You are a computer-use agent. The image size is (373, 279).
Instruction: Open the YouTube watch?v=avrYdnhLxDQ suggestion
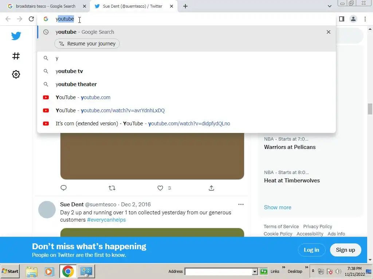[x=186, y=110]
